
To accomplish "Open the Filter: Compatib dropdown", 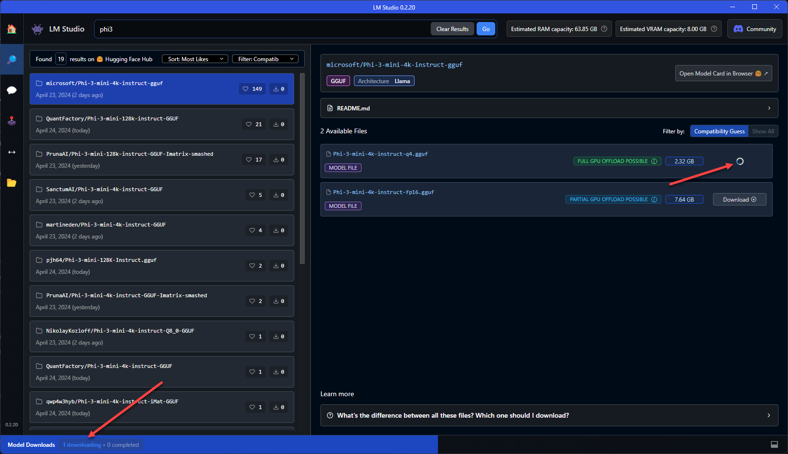I will (x=265, y=59).
